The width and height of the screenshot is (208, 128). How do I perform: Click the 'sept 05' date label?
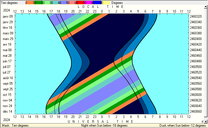(x=8, y=84)
